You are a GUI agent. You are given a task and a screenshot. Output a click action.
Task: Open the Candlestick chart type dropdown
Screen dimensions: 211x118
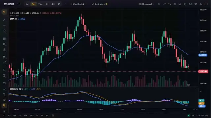click(78, 4)
